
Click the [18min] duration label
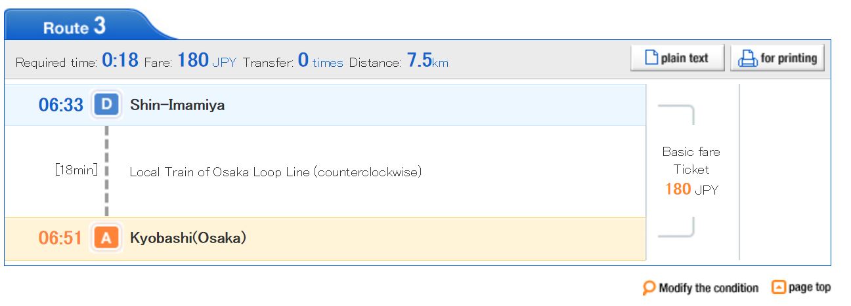click(x=77, y=170)
